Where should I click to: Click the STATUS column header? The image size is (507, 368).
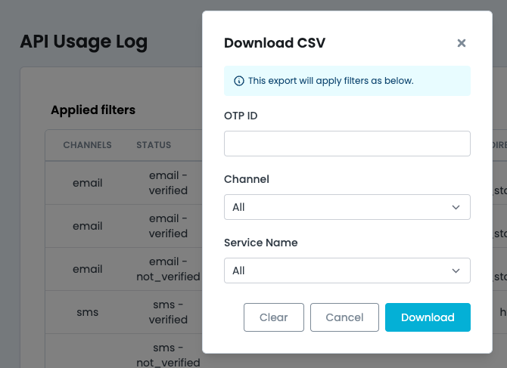(154, 145)
